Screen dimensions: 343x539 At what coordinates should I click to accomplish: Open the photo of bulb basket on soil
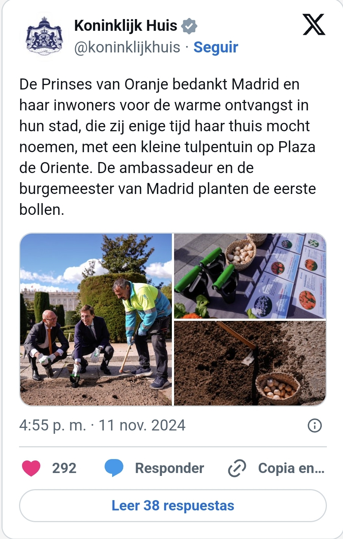point(250,363)
